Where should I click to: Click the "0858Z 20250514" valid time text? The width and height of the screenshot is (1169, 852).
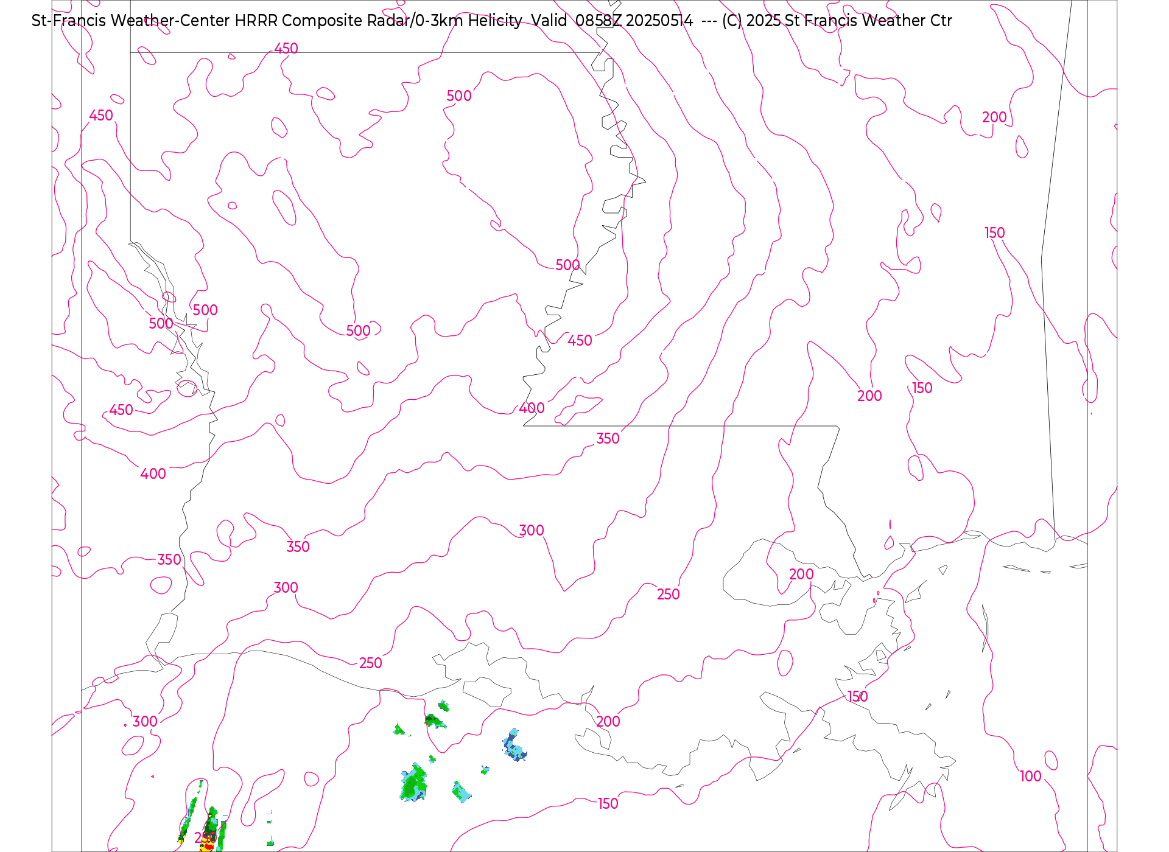(634, 21)
